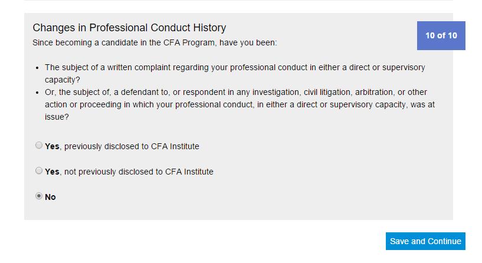Image resolution: width=482 pixels, height=263 pixels.
Task: Click the word "capacity?" ending the first bullet
Action: (x=62, y=80)
